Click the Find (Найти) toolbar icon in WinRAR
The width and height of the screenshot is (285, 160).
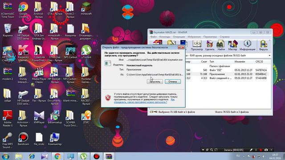point(221,45)
